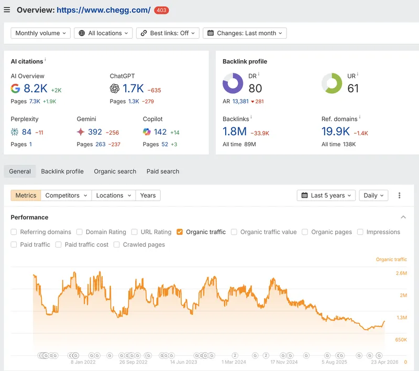Click the Organic traffic axis legend label
419x371 pixels.
click(x=391, y=259)
